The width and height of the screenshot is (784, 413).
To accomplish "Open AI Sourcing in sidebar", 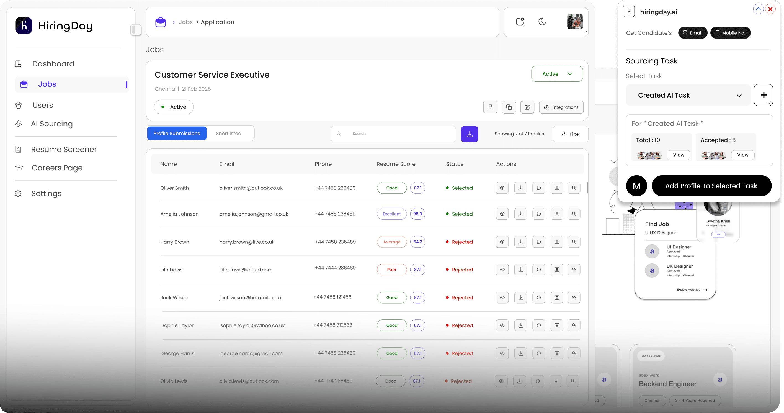I will (52, 124).
